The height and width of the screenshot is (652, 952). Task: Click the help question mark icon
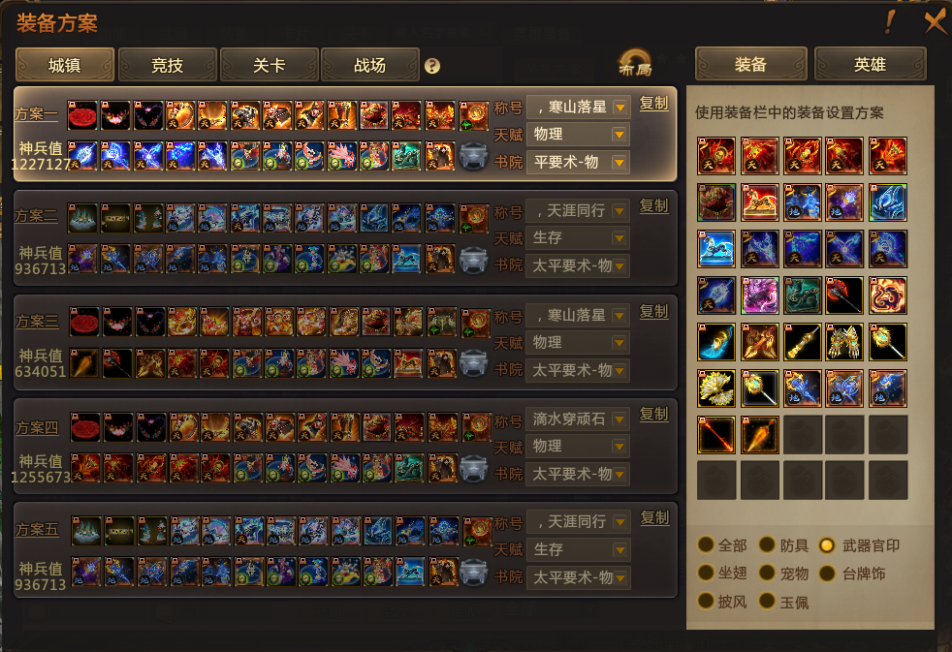tap(431, 66)
